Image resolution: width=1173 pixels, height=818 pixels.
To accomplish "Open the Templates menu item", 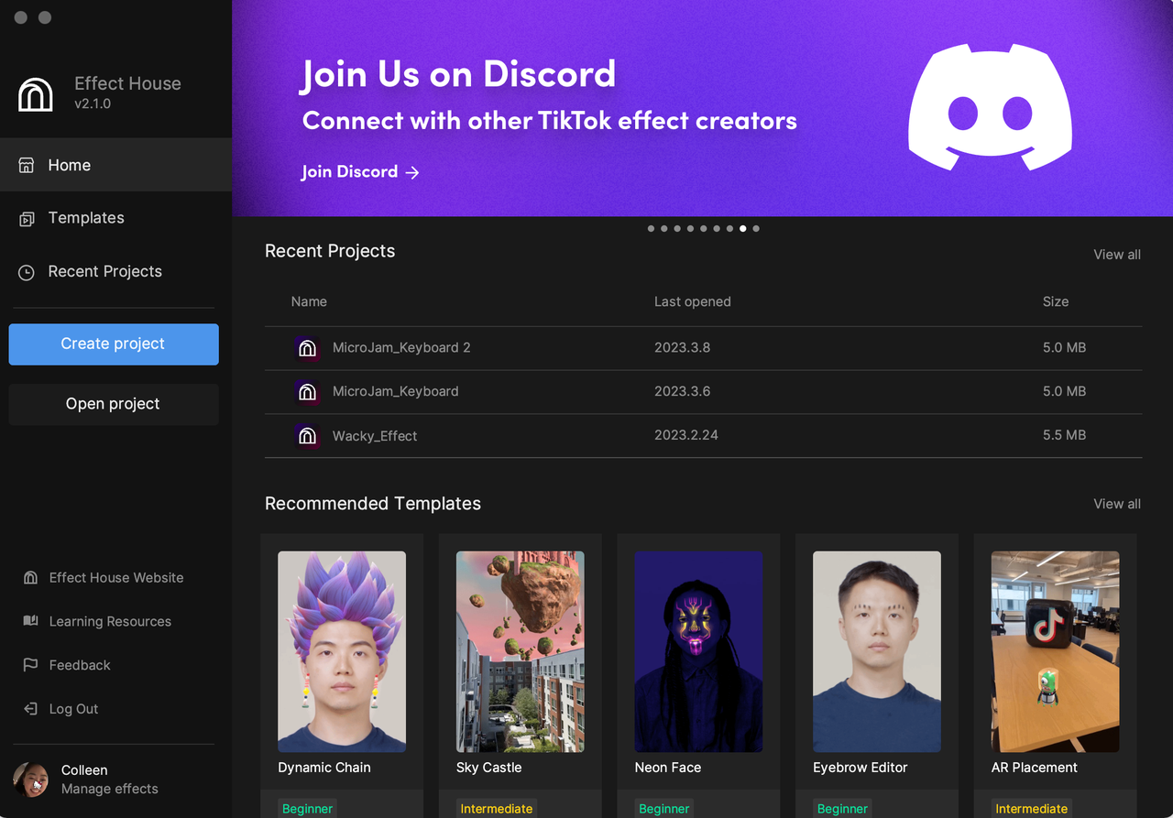I will [115, 218].
